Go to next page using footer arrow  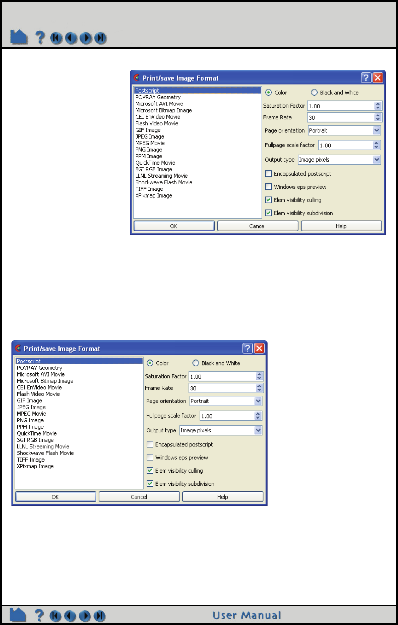click(85, 616)
